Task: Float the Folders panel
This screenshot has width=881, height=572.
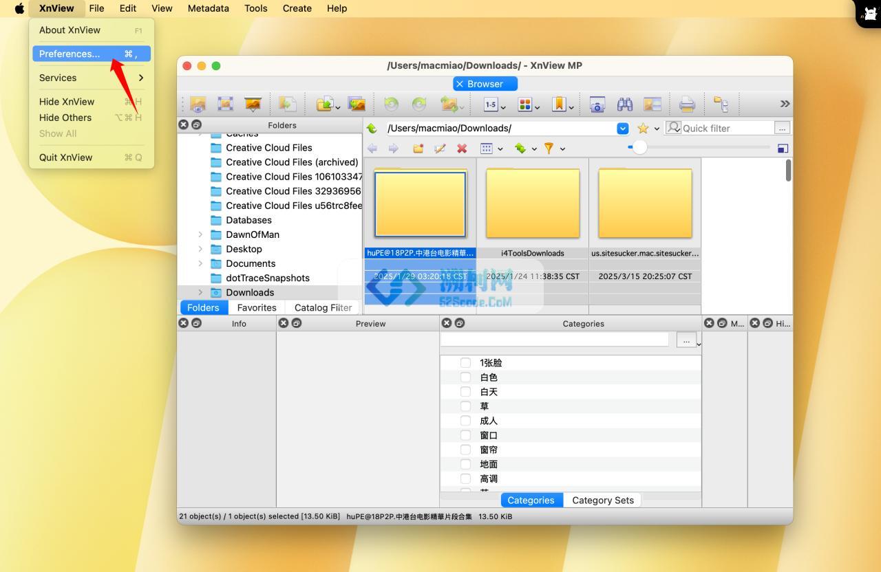Action: point(196,124)
